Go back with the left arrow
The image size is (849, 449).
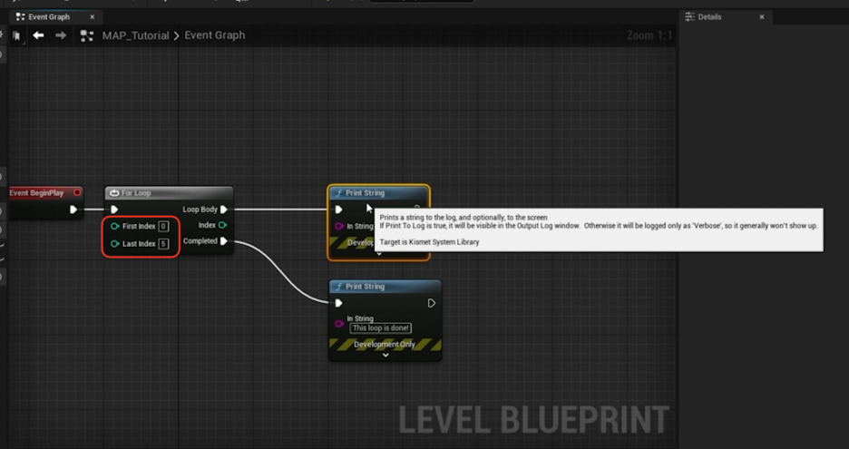[x=38, y=35]
